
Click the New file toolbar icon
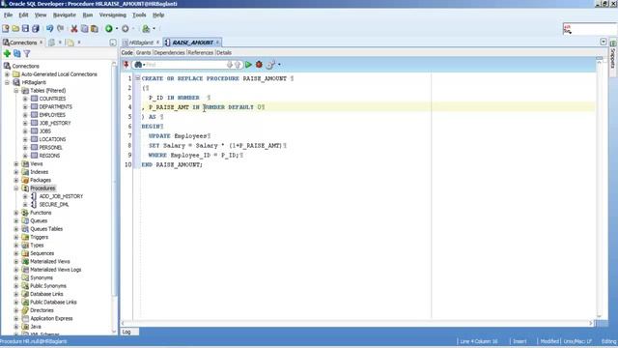coord(6,28)
